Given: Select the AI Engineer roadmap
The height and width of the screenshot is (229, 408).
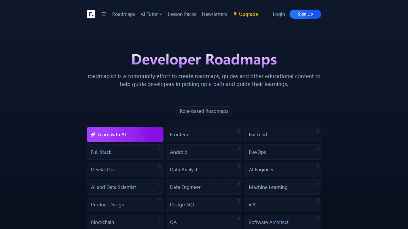Looking at the screenshot, I should pyautogui.click(x=283, y=170).
